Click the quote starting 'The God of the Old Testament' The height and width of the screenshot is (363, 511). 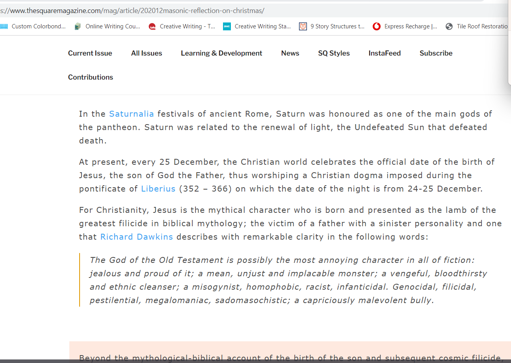288,280
